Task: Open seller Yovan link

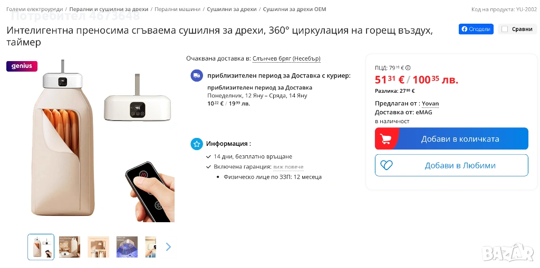Action: [430, 104]
